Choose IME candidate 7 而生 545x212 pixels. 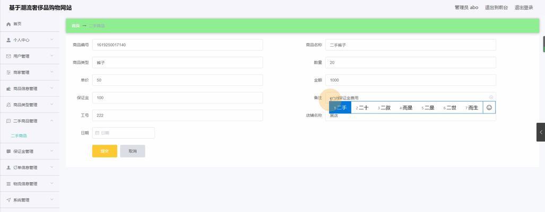click(x=472, y=108)
